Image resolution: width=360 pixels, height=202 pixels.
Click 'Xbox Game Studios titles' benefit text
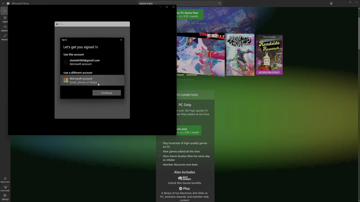(x=186, y=158)
